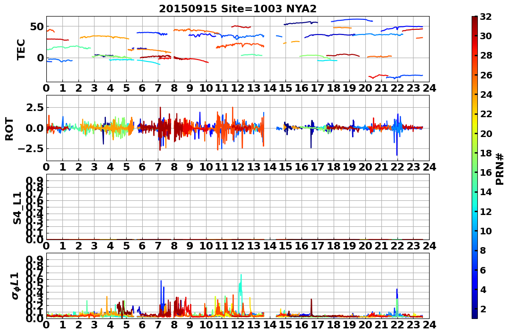Viewport: 509px width, 335px height.
Task: Click colorbar tick label '14'
Action: tap(486, 192)
